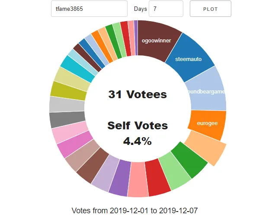Screen dimensions: 278x215
Task: Select the dark gray slice on the left
Action: coord(68,119)
